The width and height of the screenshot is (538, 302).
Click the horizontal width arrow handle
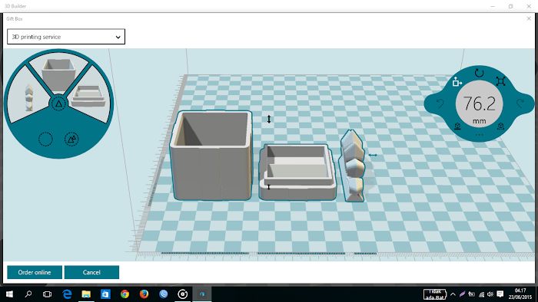[x=373, y=156]
